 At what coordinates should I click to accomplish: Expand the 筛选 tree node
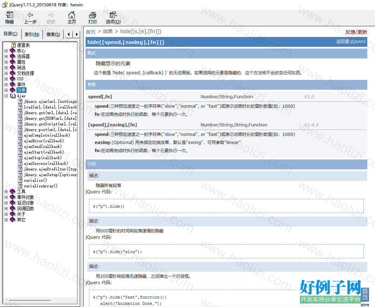(x=6, y=68)
